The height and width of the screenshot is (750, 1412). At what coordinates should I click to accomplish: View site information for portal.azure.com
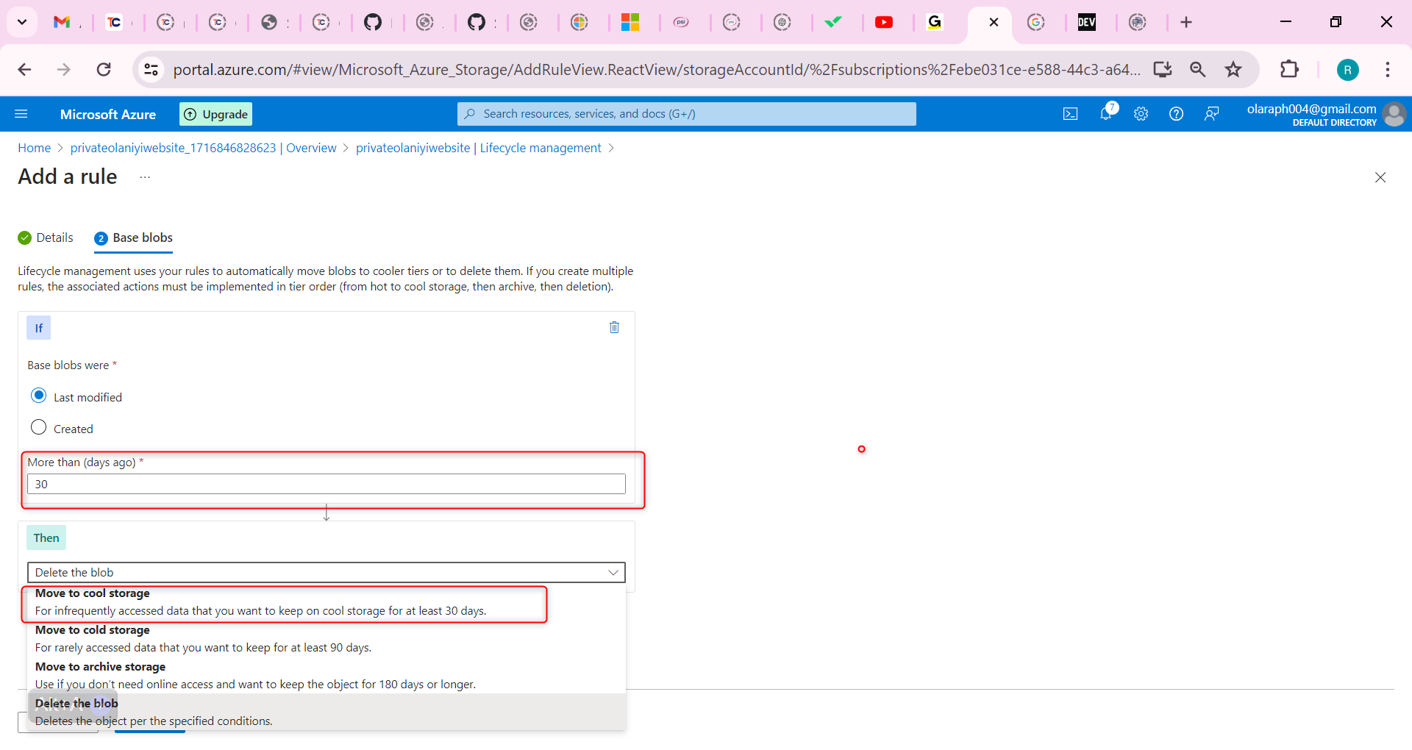[151, 70]
